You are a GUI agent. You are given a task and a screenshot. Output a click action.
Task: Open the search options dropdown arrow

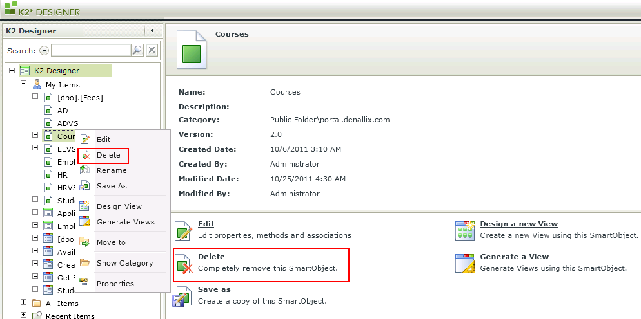click(44, 51)
